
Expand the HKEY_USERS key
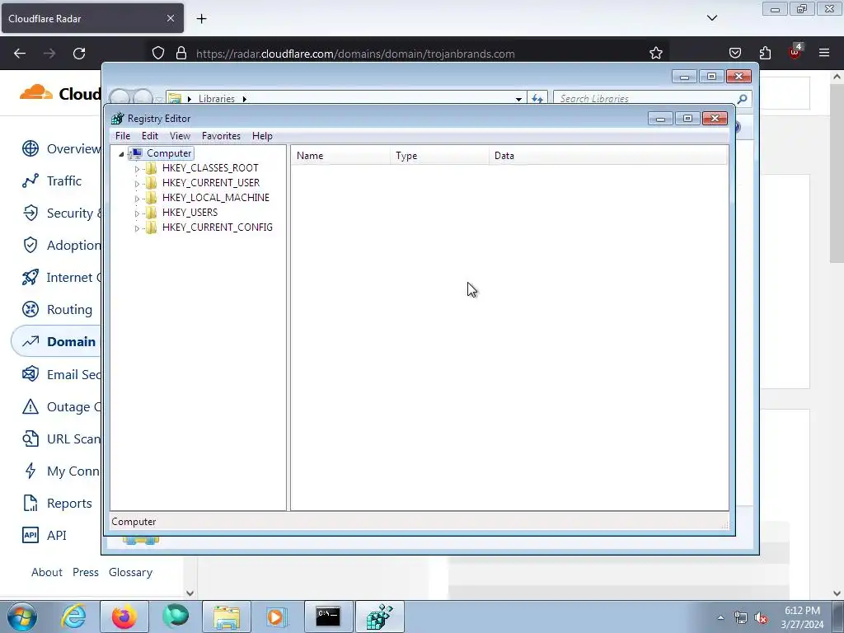pyautogui.click(x=137, y=213)
